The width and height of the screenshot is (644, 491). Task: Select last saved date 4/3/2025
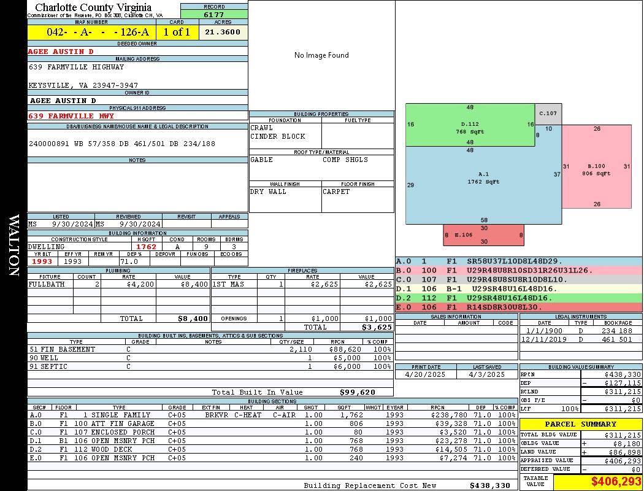pyautogui.click(x=487, y=374)
